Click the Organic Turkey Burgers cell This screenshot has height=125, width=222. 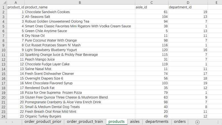[x=80, y=116]
